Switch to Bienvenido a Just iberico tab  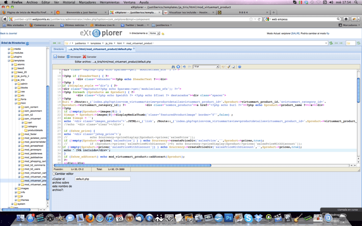point(82,12)
